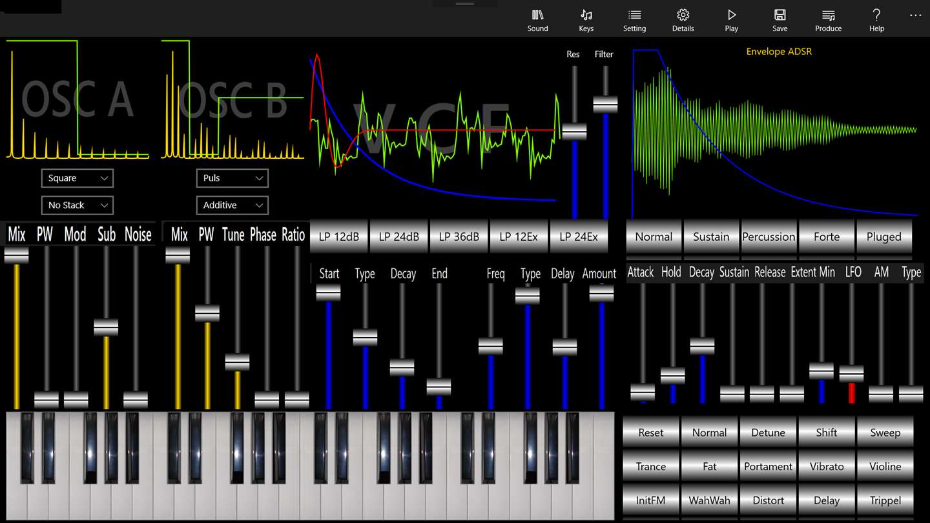Start playback with the Play icon
The width and height of the screenshot is (930, 523).
click(731, 20)
